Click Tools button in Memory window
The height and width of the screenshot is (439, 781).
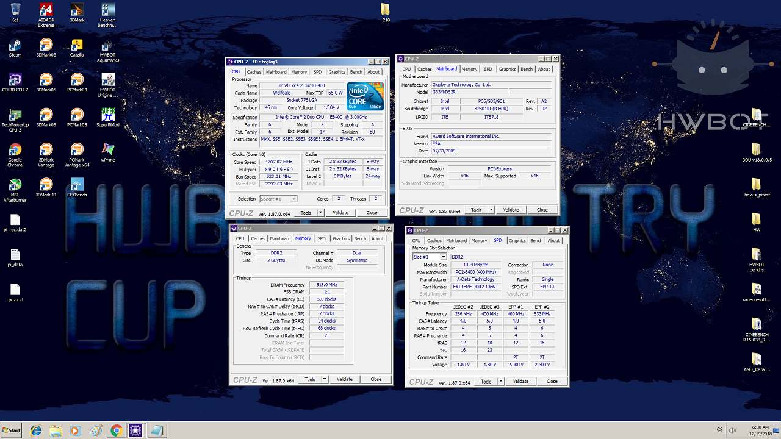coord(310,379)
